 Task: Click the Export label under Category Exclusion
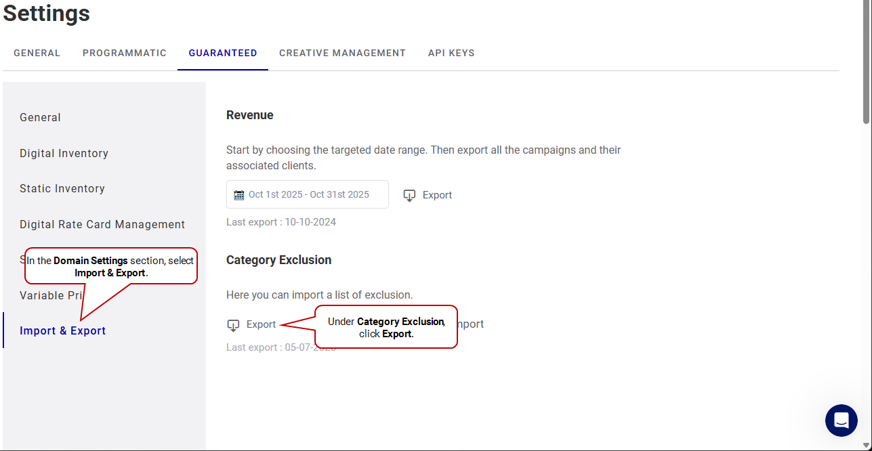(261, 325)
